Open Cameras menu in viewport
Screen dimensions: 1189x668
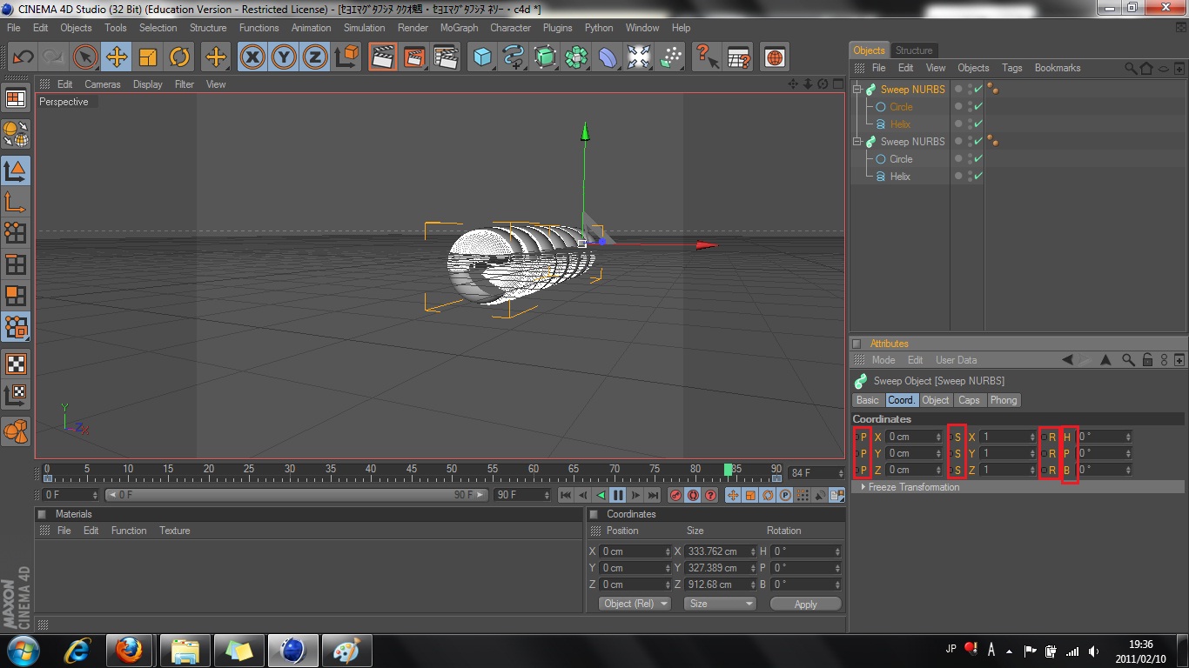pos(103,84)
